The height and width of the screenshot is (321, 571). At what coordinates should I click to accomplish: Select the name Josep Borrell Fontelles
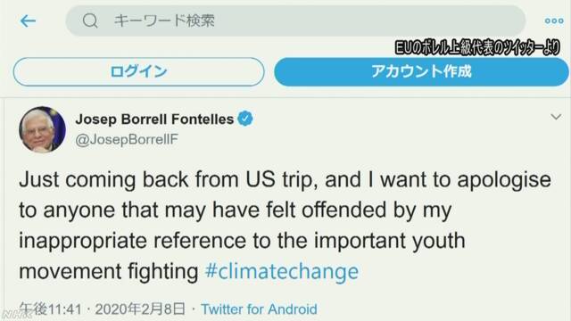point(154,119)
